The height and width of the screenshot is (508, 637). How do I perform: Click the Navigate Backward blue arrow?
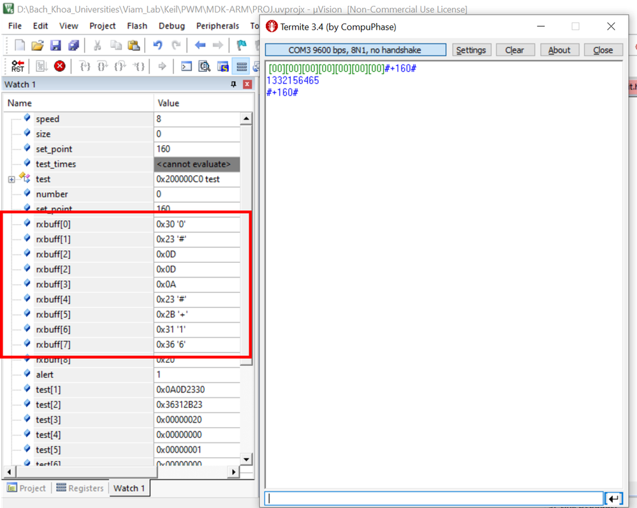200,45
